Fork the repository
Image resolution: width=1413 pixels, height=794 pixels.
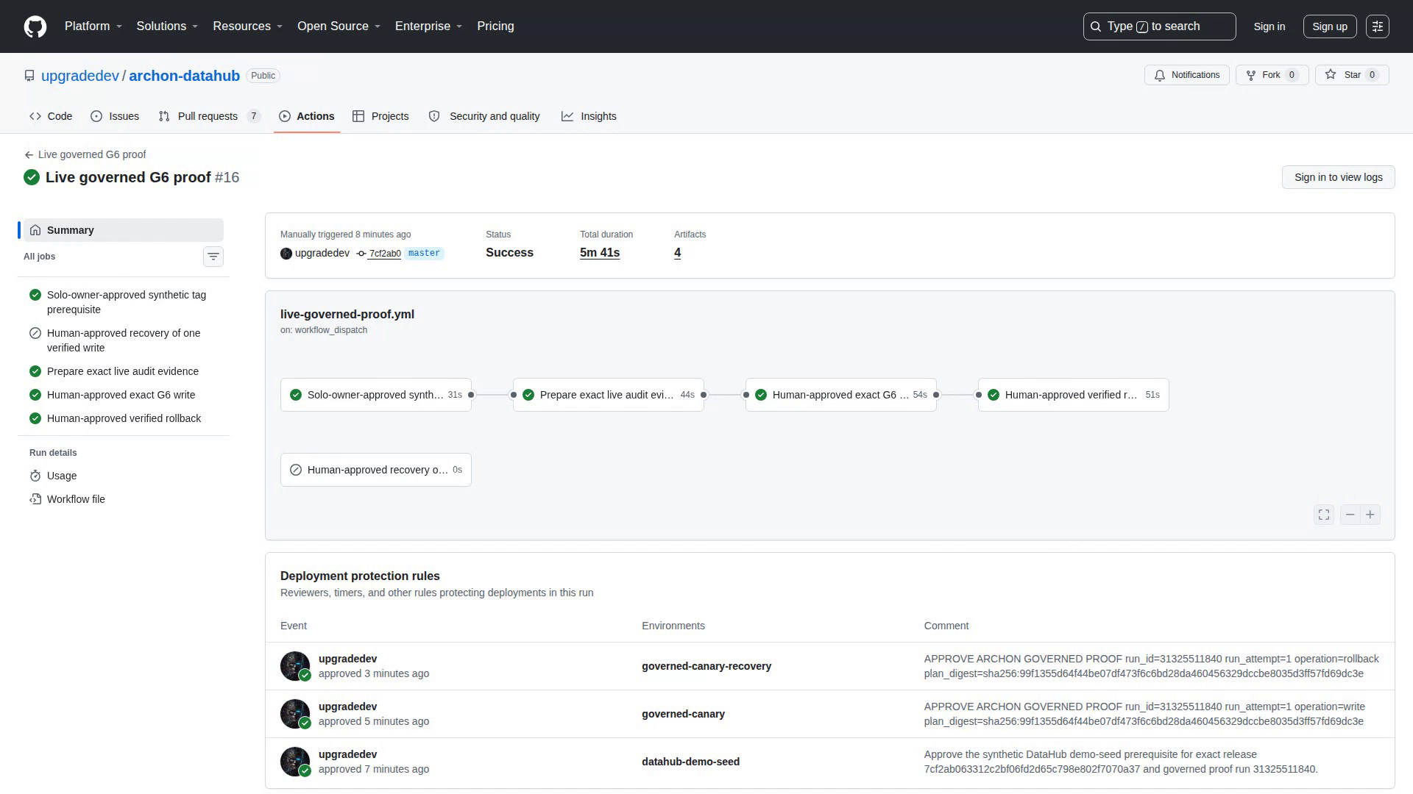tap(1272, 75)
